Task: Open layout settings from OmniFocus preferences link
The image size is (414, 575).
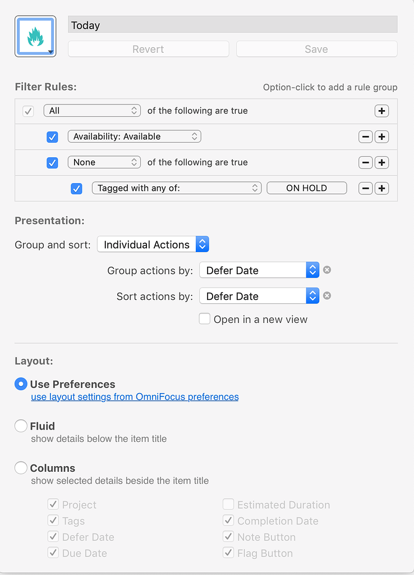Action: (x=135, y=397)
